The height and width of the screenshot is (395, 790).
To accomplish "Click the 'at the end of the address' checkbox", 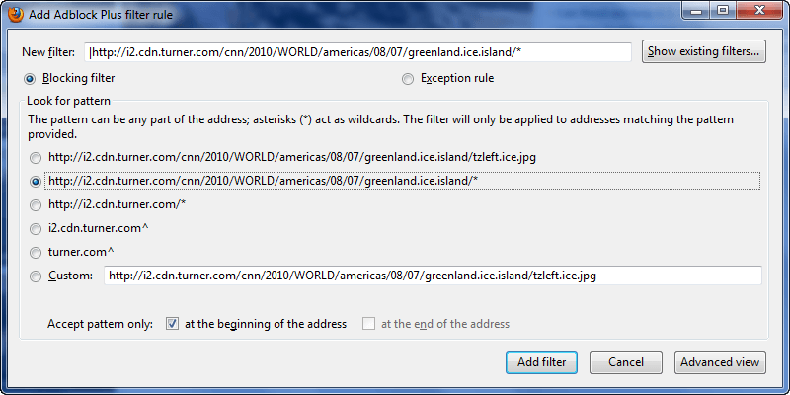I will (369, 324).
